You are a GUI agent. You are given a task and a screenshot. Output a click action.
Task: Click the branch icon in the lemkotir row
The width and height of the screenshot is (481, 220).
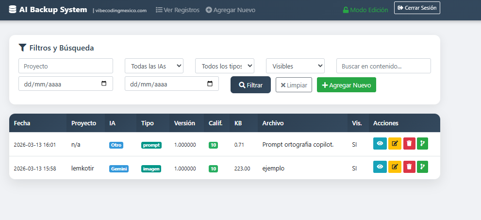pos(422,167)
